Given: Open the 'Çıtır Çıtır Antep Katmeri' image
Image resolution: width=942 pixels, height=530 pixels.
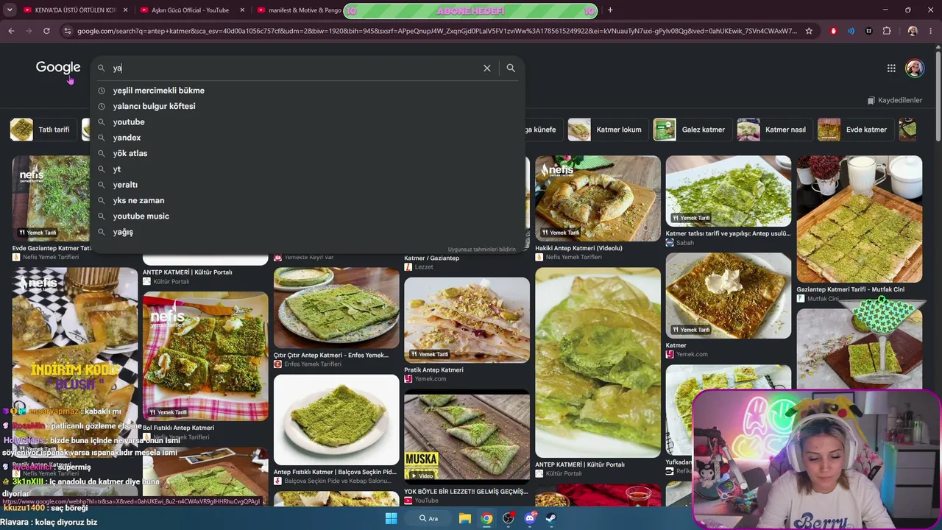Looking at the screenshot, I should (x=336, y=308).
